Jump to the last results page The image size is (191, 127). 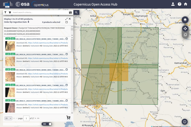tap(38, 118)
